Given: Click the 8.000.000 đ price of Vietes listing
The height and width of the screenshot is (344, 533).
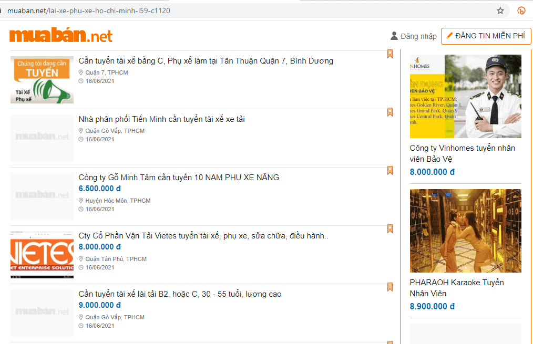Looking at the screenshot, I should (99, 247).
